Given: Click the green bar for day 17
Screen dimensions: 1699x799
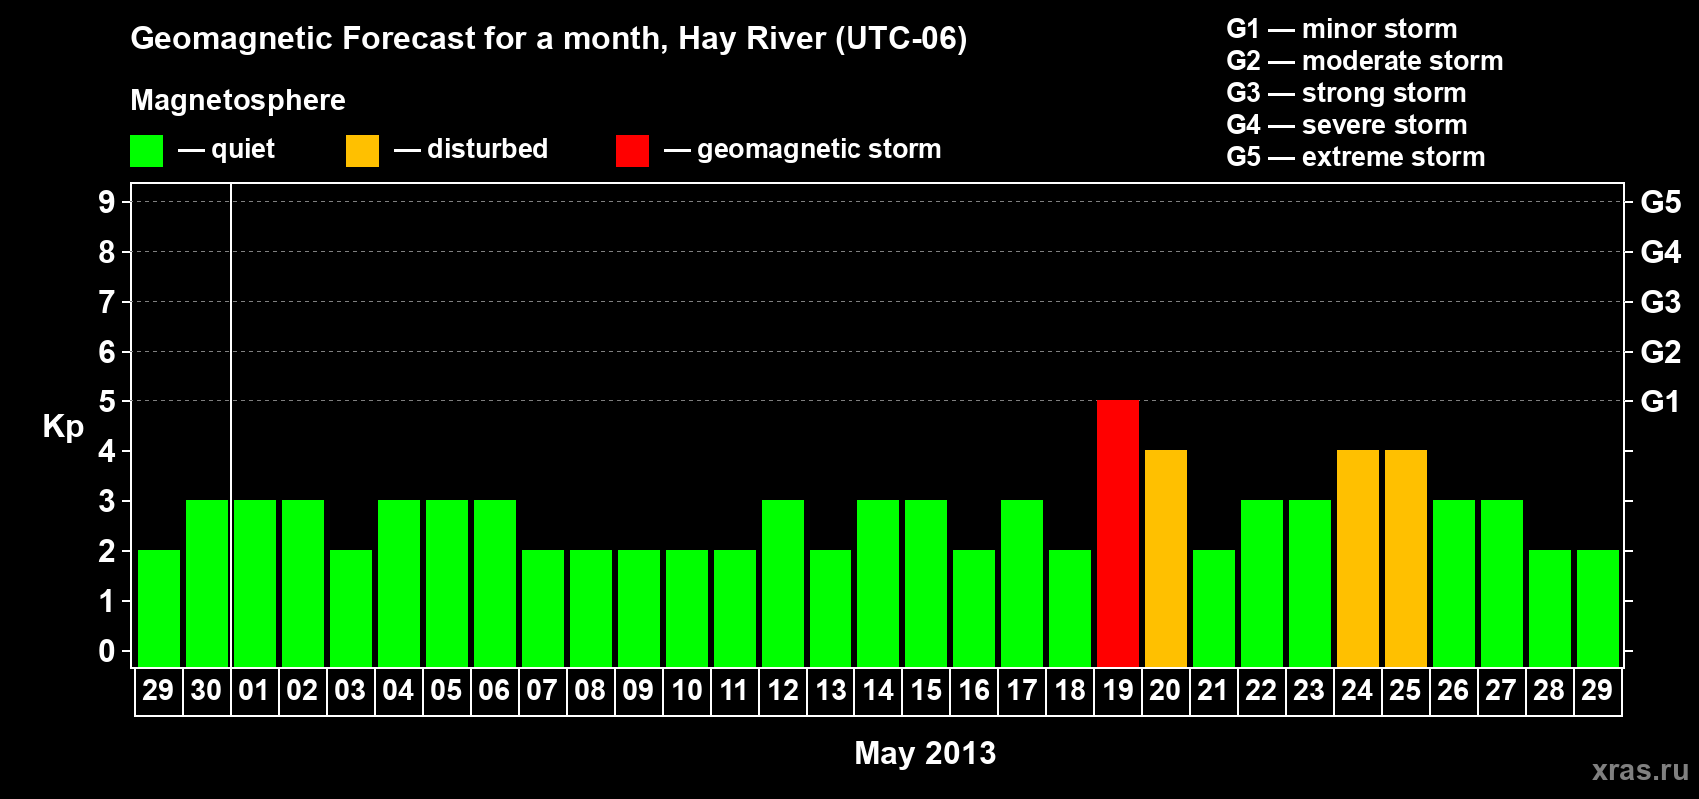Looking at the screenshot, I should pos(1022,583).
